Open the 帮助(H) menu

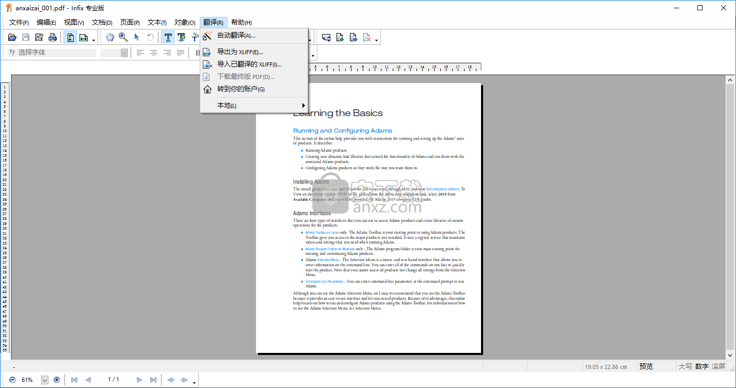[x=241, y=22]
